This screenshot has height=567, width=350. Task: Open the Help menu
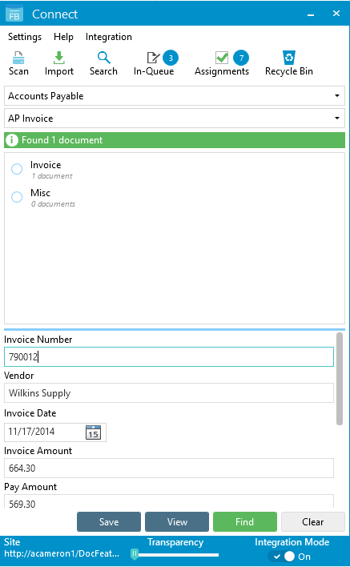tap(63, 37)
